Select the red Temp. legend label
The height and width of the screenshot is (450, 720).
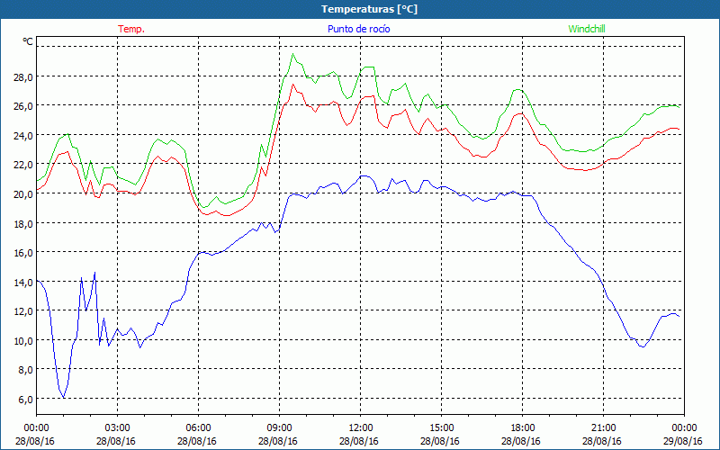[131, 29]
